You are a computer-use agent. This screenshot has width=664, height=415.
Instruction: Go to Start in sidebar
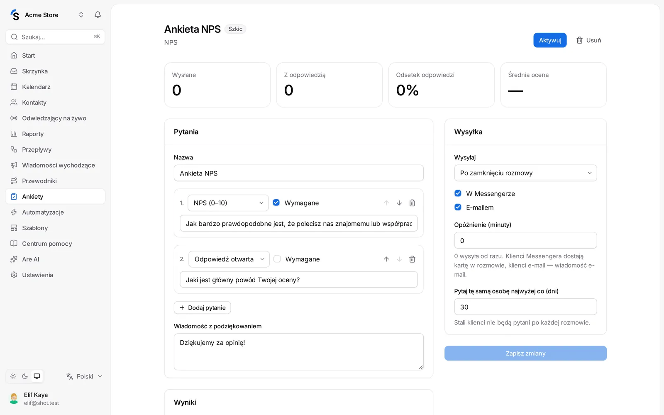(55, 55)
